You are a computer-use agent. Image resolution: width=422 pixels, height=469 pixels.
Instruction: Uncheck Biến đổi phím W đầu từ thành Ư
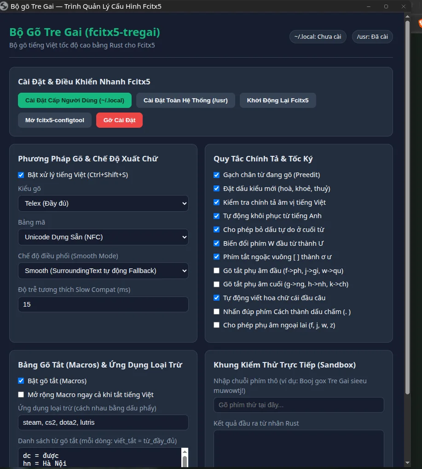(217, 243)
